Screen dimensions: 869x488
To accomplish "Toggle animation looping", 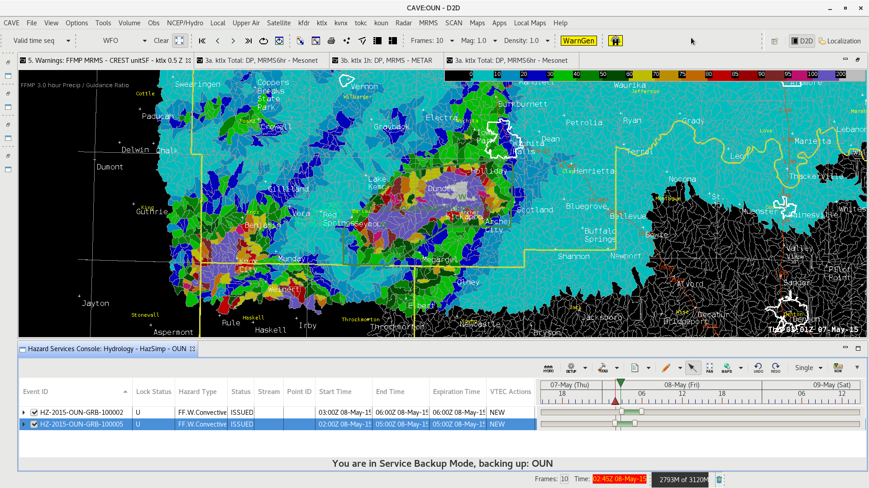I will 263,41.
